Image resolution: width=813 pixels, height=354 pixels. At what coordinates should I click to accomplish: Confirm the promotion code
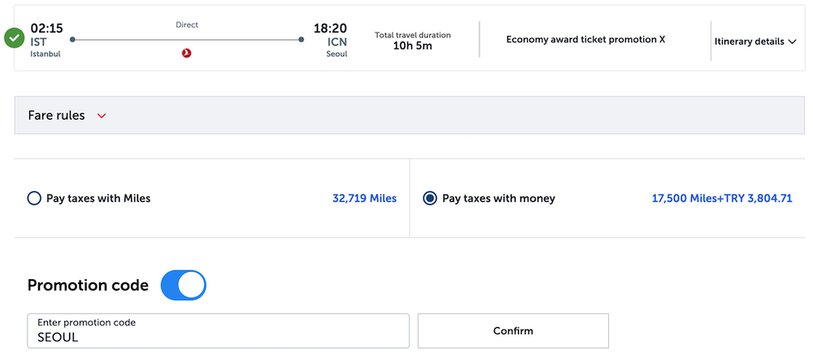click(x=513, y=330)
